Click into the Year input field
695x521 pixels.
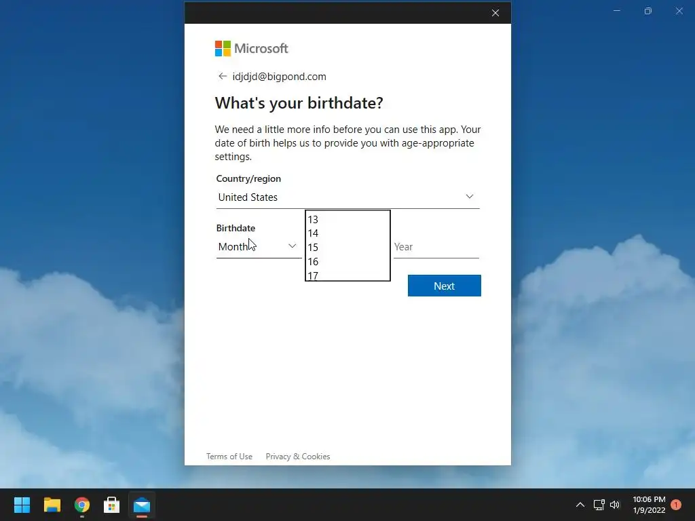pos(436,247)
